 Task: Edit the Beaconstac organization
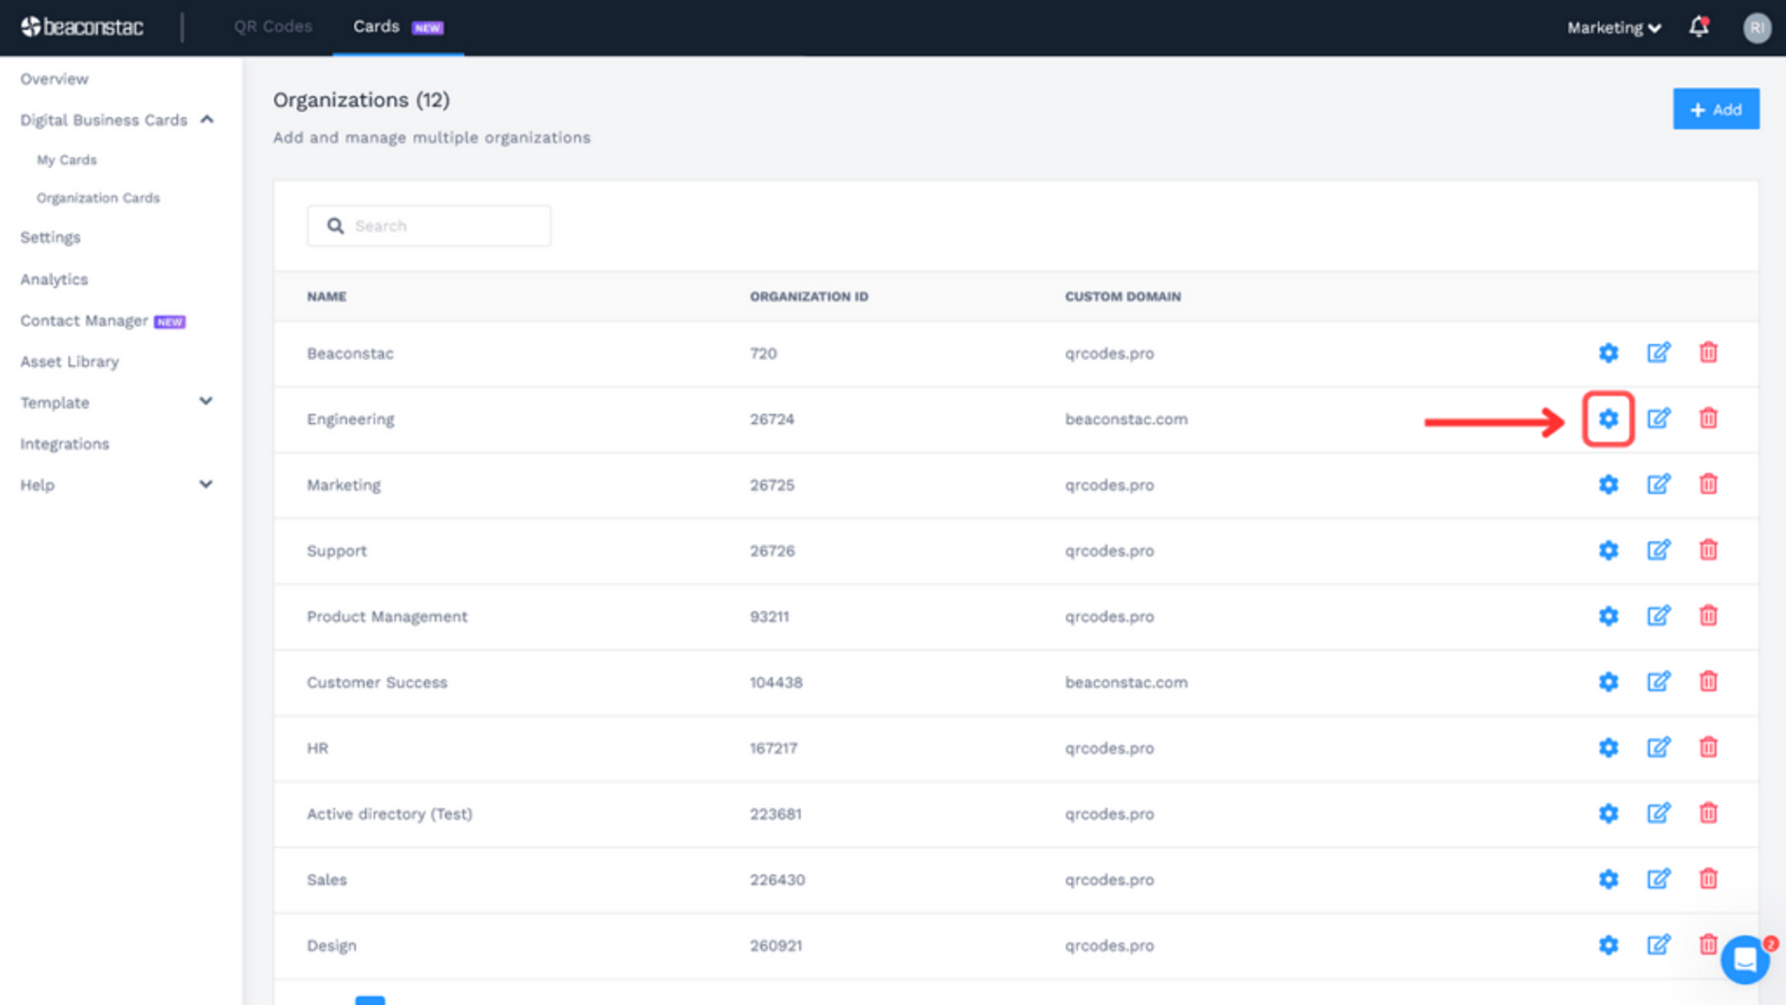pos(1659,353)
